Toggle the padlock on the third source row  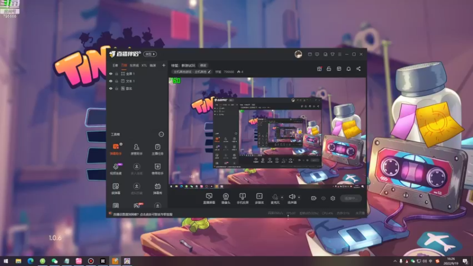click(116, 89)
